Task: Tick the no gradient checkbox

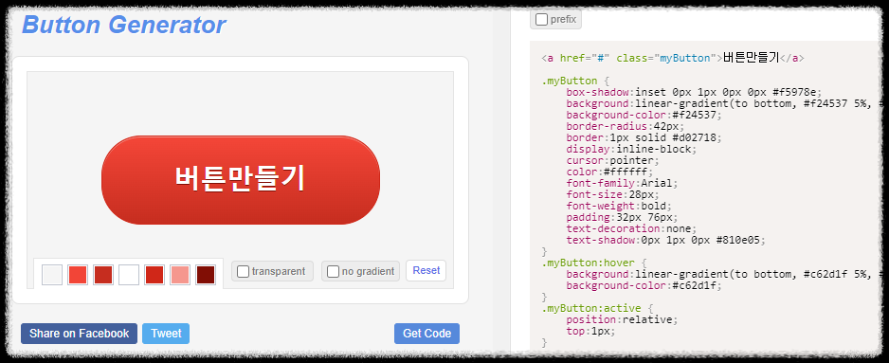Action: pos(334,271)
